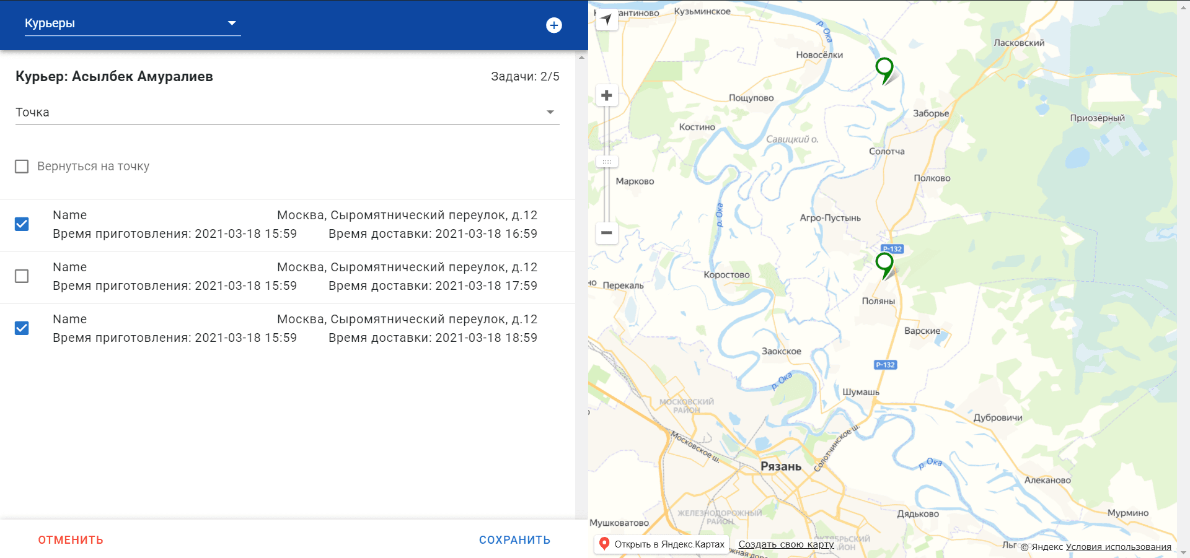Open dropdown arrow next to Курьеры header
Image resolution: width=1190 pixels, height=558 pixels.
(x=232, y=23)
